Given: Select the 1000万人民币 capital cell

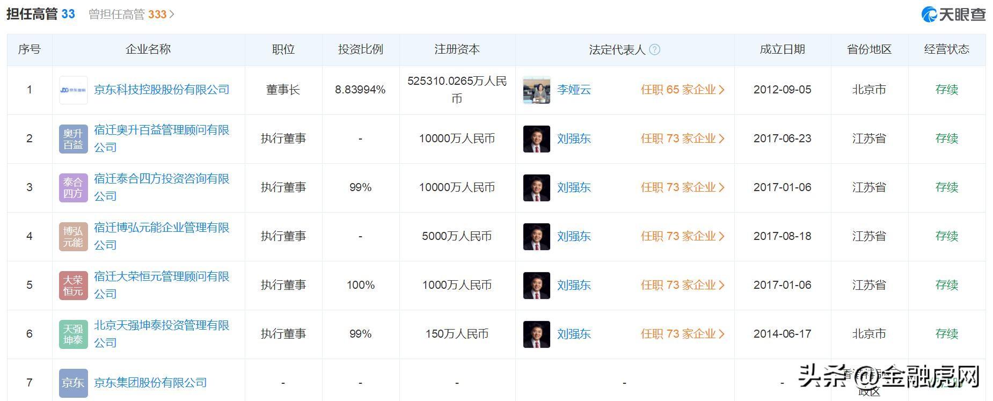Looking at the screenshot, I should tap(457, 285).
